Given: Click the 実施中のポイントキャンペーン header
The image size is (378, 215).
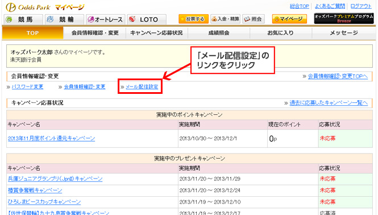Looking at the screenshot, I should [189, 115].
